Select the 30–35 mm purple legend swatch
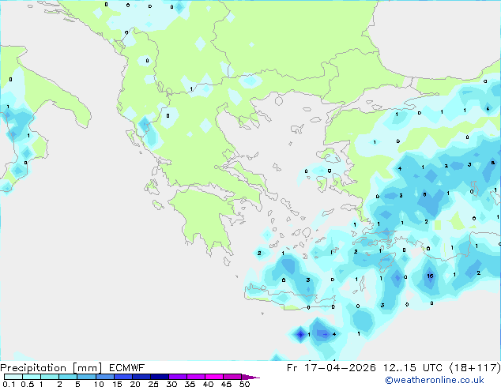 coord(177,377)
